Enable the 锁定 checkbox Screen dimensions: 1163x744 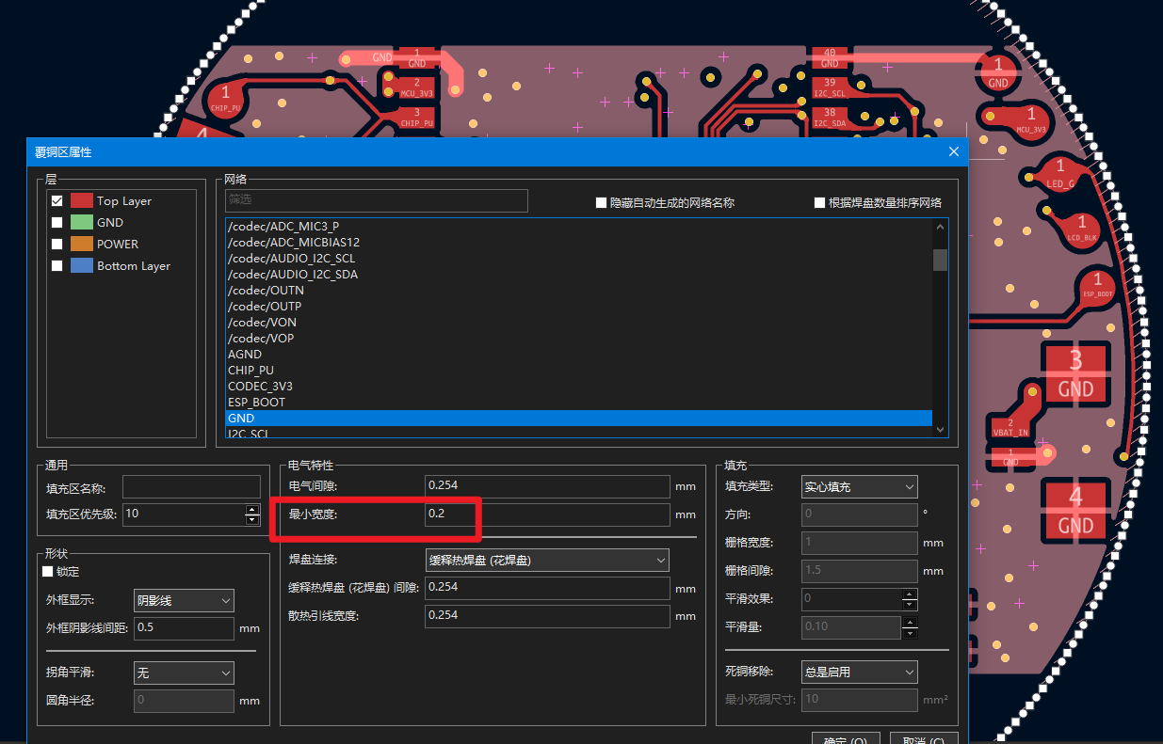(x=48, y=571)
